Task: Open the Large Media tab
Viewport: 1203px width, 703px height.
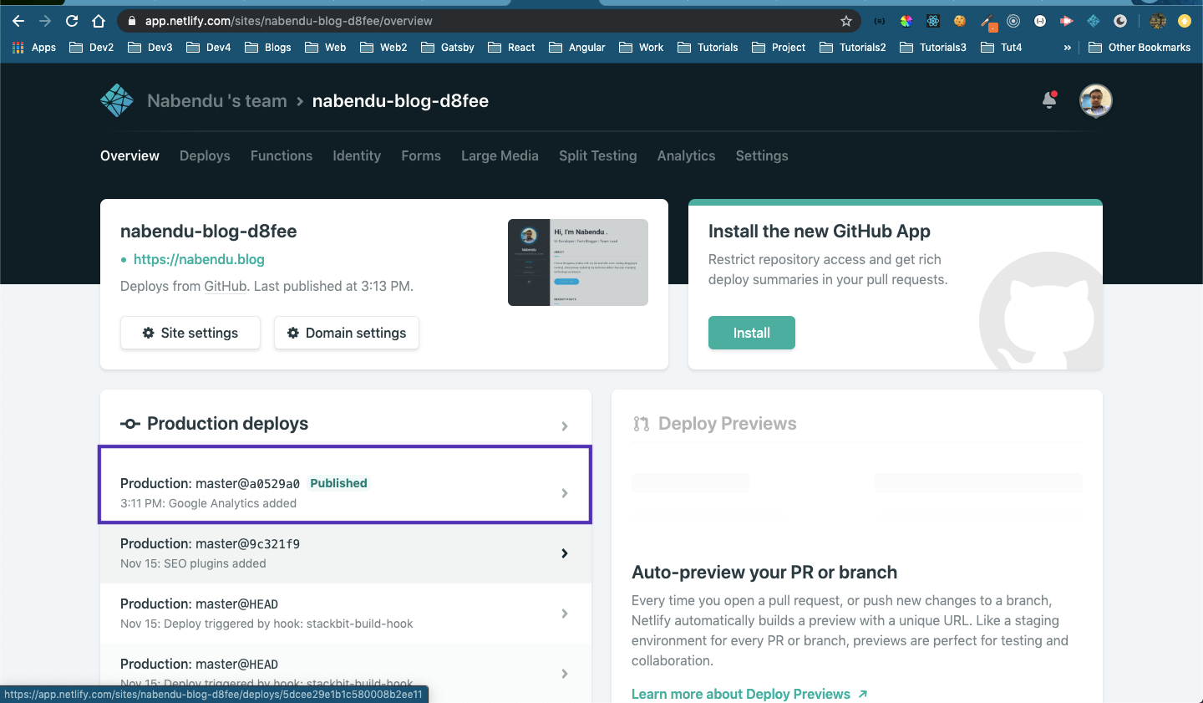Action: pos(500,155)
